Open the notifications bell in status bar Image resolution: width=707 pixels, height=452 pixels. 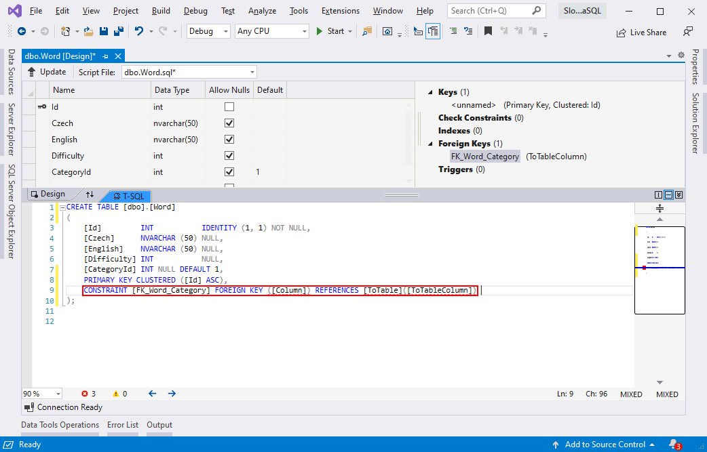point(674,445)
